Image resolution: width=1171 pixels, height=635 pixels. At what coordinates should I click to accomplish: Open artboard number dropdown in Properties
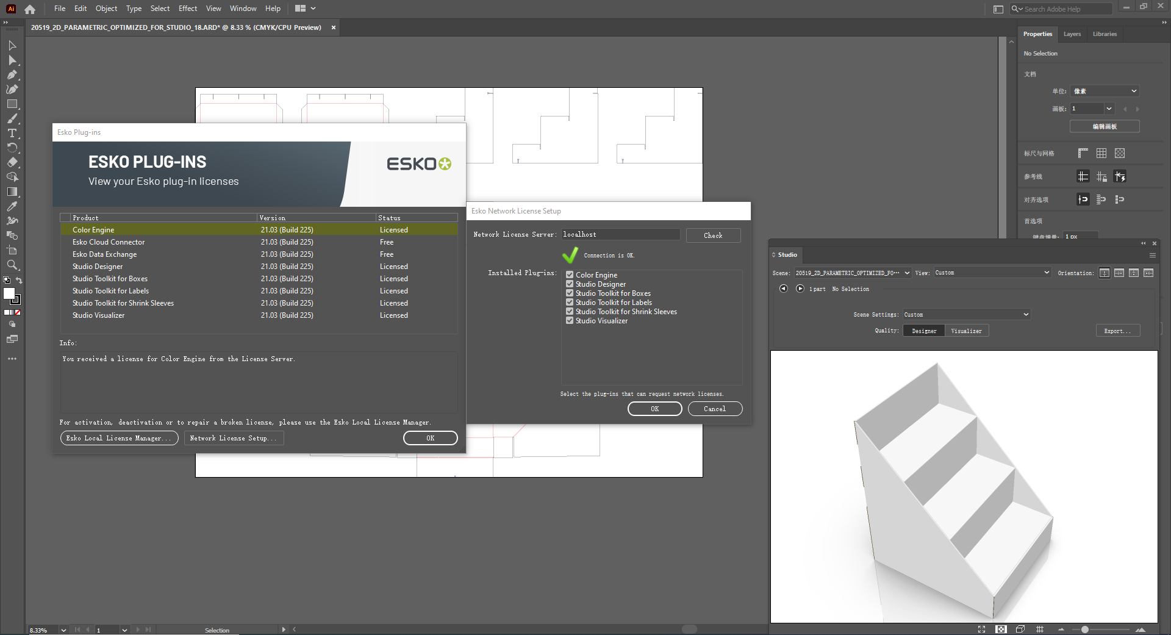[1109, 109]
